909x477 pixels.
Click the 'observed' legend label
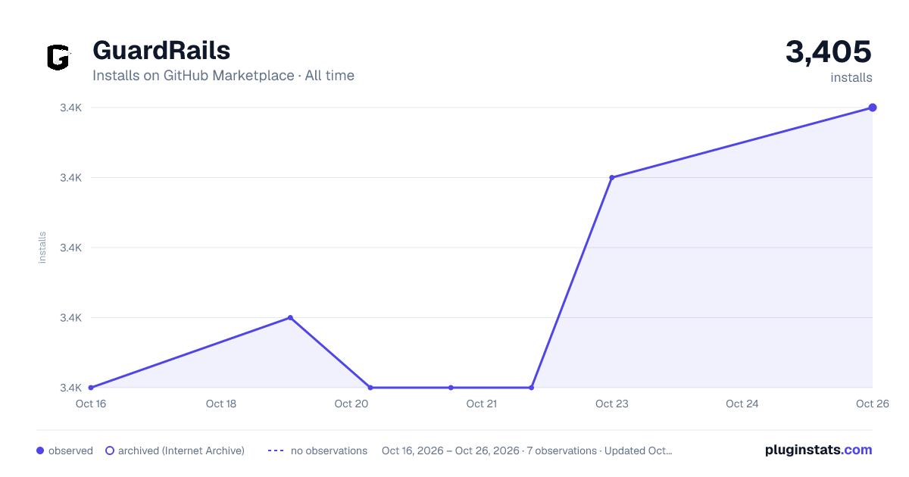70,450
